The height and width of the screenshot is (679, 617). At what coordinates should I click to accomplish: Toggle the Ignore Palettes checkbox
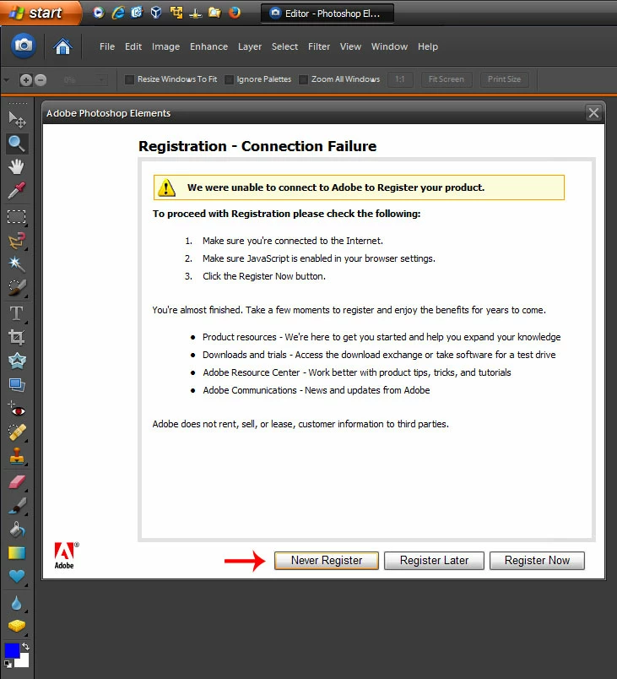pyautogui.click(x=229, y=79)
